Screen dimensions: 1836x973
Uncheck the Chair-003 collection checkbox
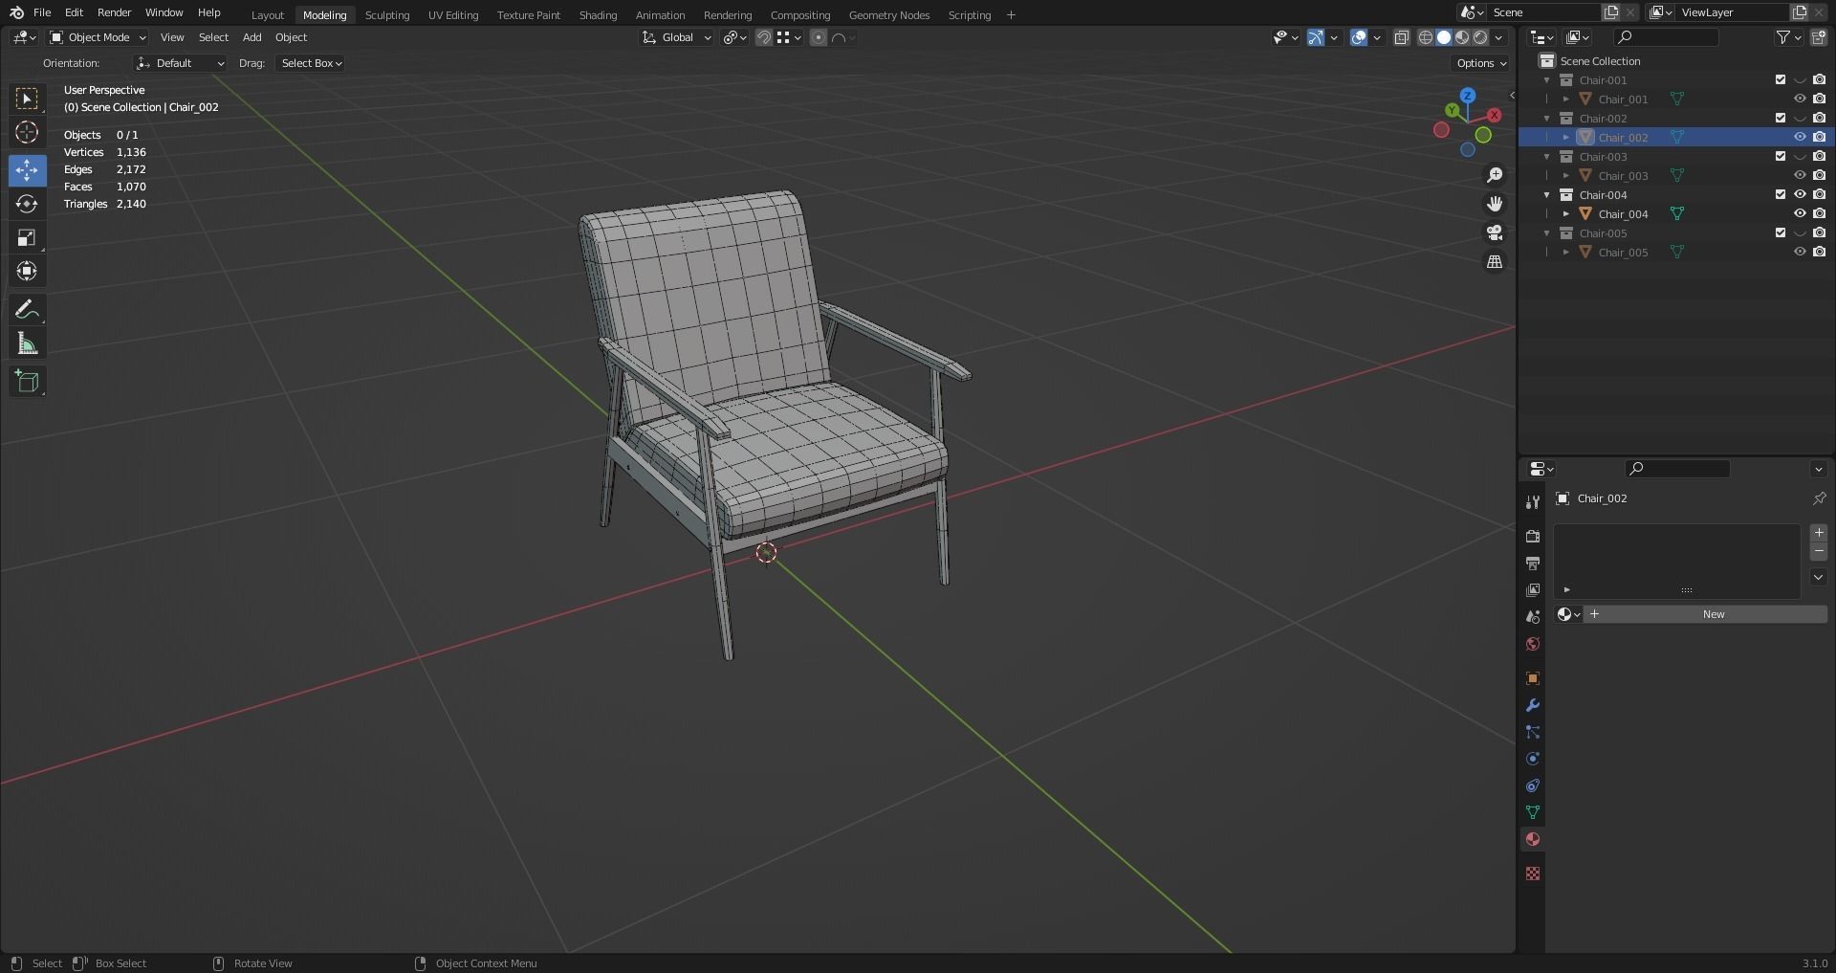click(x=1781, y=156)
